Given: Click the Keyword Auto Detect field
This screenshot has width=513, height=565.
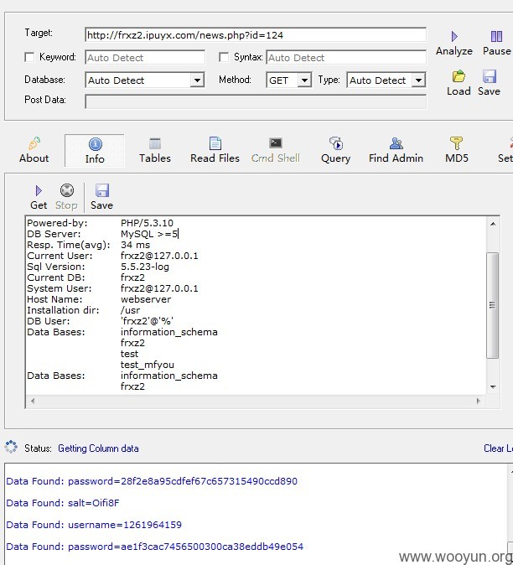Looking at the screenshot, I should pos(145,57).
